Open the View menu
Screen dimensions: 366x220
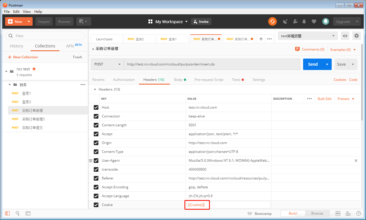point(27,11)
